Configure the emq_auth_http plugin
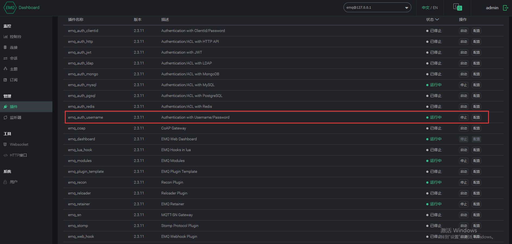This screenshot has width=512, height=244. pos(476,42)
